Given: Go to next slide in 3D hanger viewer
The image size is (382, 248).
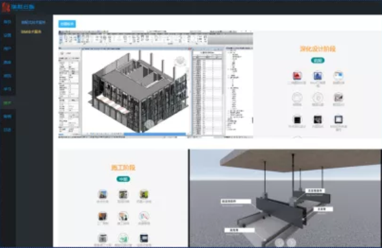Looking at the screenshot, I should (x=291, y=242).
